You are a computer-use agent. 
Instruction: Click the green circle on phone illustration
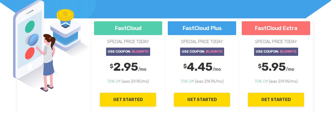pyautogui.click(x=30, y=26)
